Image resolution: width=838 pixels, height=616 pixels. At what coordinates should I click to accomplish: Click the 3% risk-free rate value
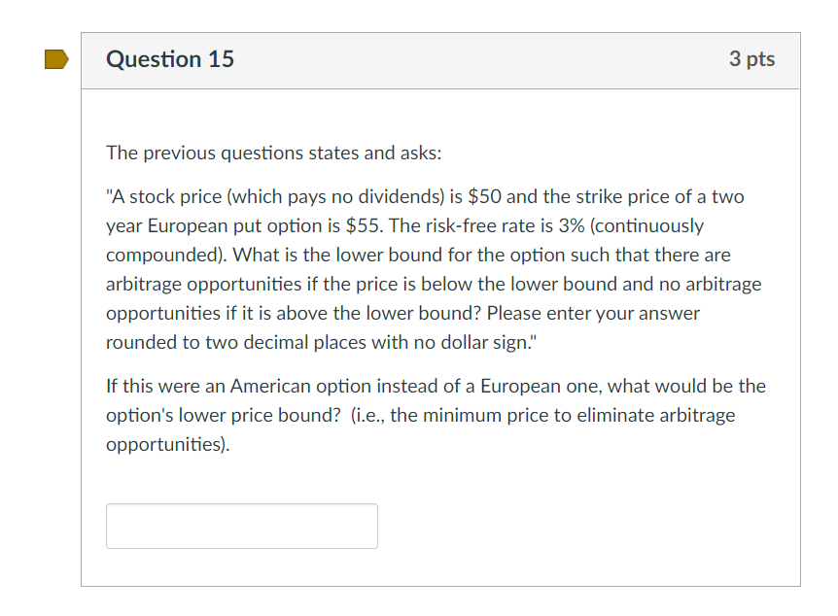point(570,226)
